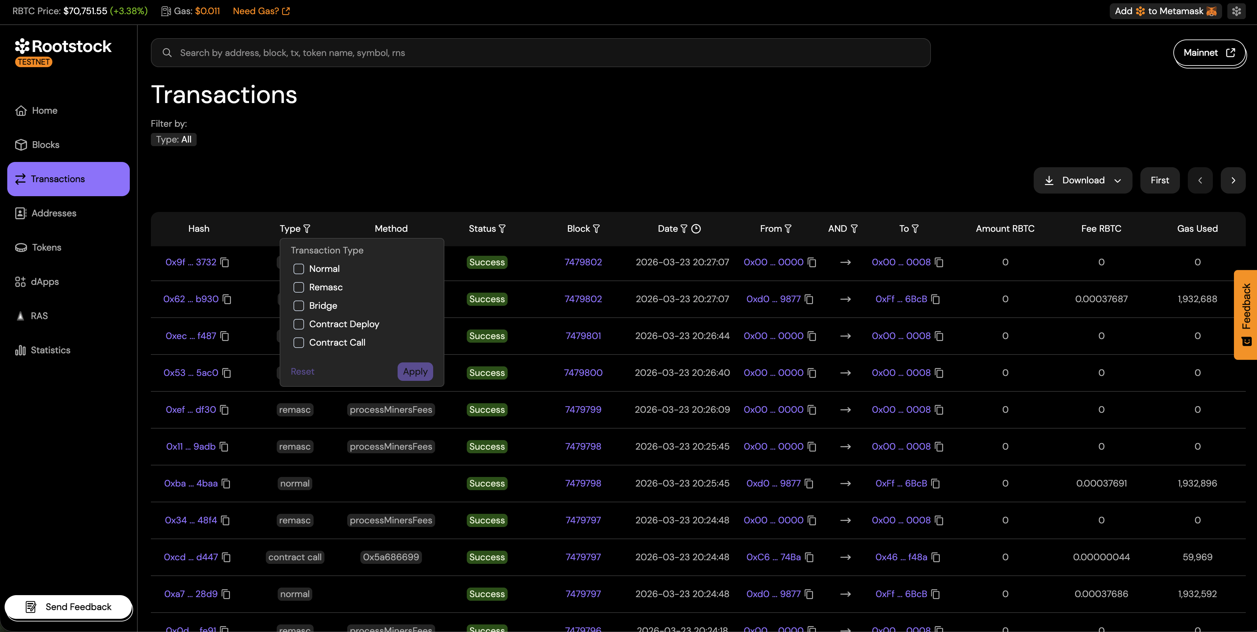
Task: Check the Bridge filter option
Action: click(299, 306)
